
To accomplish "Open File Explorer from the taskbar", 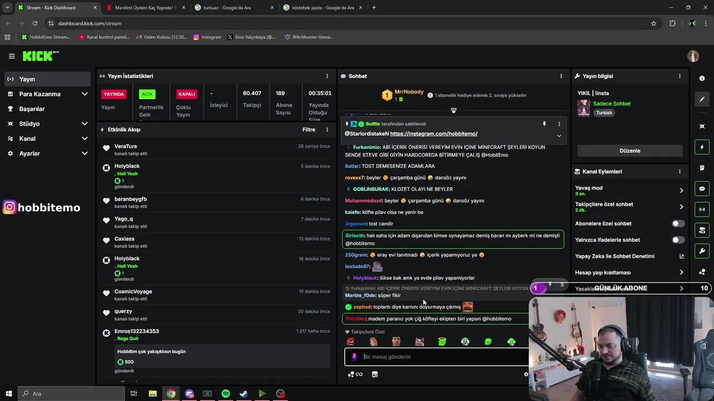I will point(152,394).
